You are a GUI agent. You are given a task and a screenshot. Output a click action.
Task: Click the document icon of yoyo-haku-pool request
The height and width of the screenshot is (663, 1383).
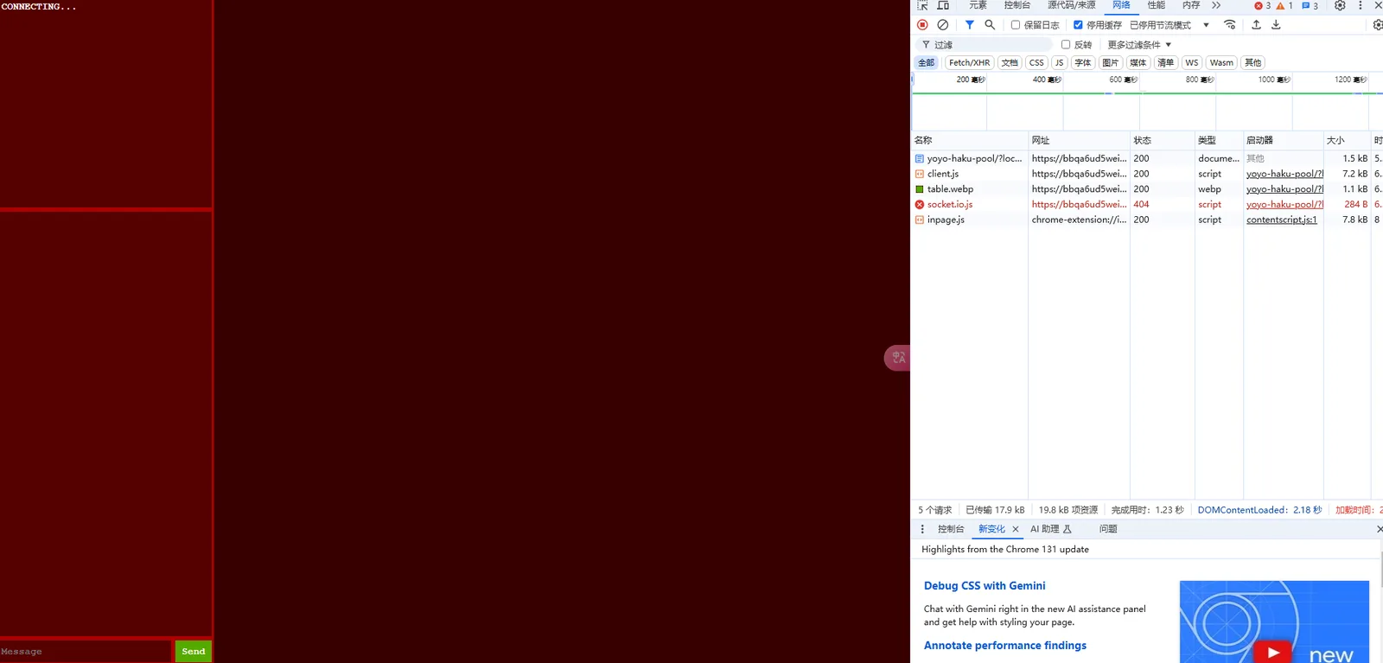[920, 159]
